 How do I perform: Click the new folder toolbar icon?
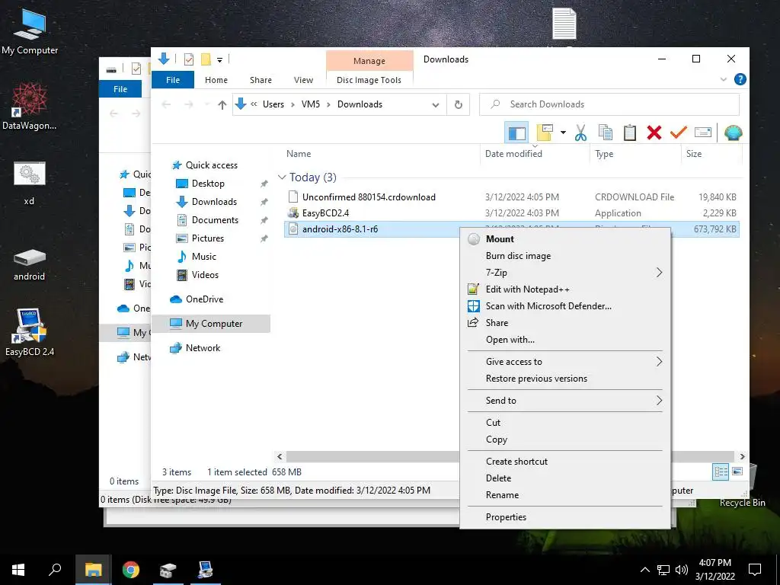(545, 133)
